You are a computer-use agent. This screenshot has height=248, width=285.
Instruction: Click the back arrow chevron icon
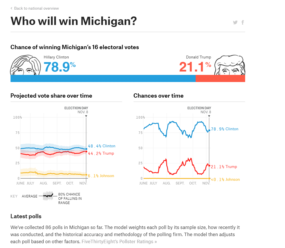coord(11,8)
